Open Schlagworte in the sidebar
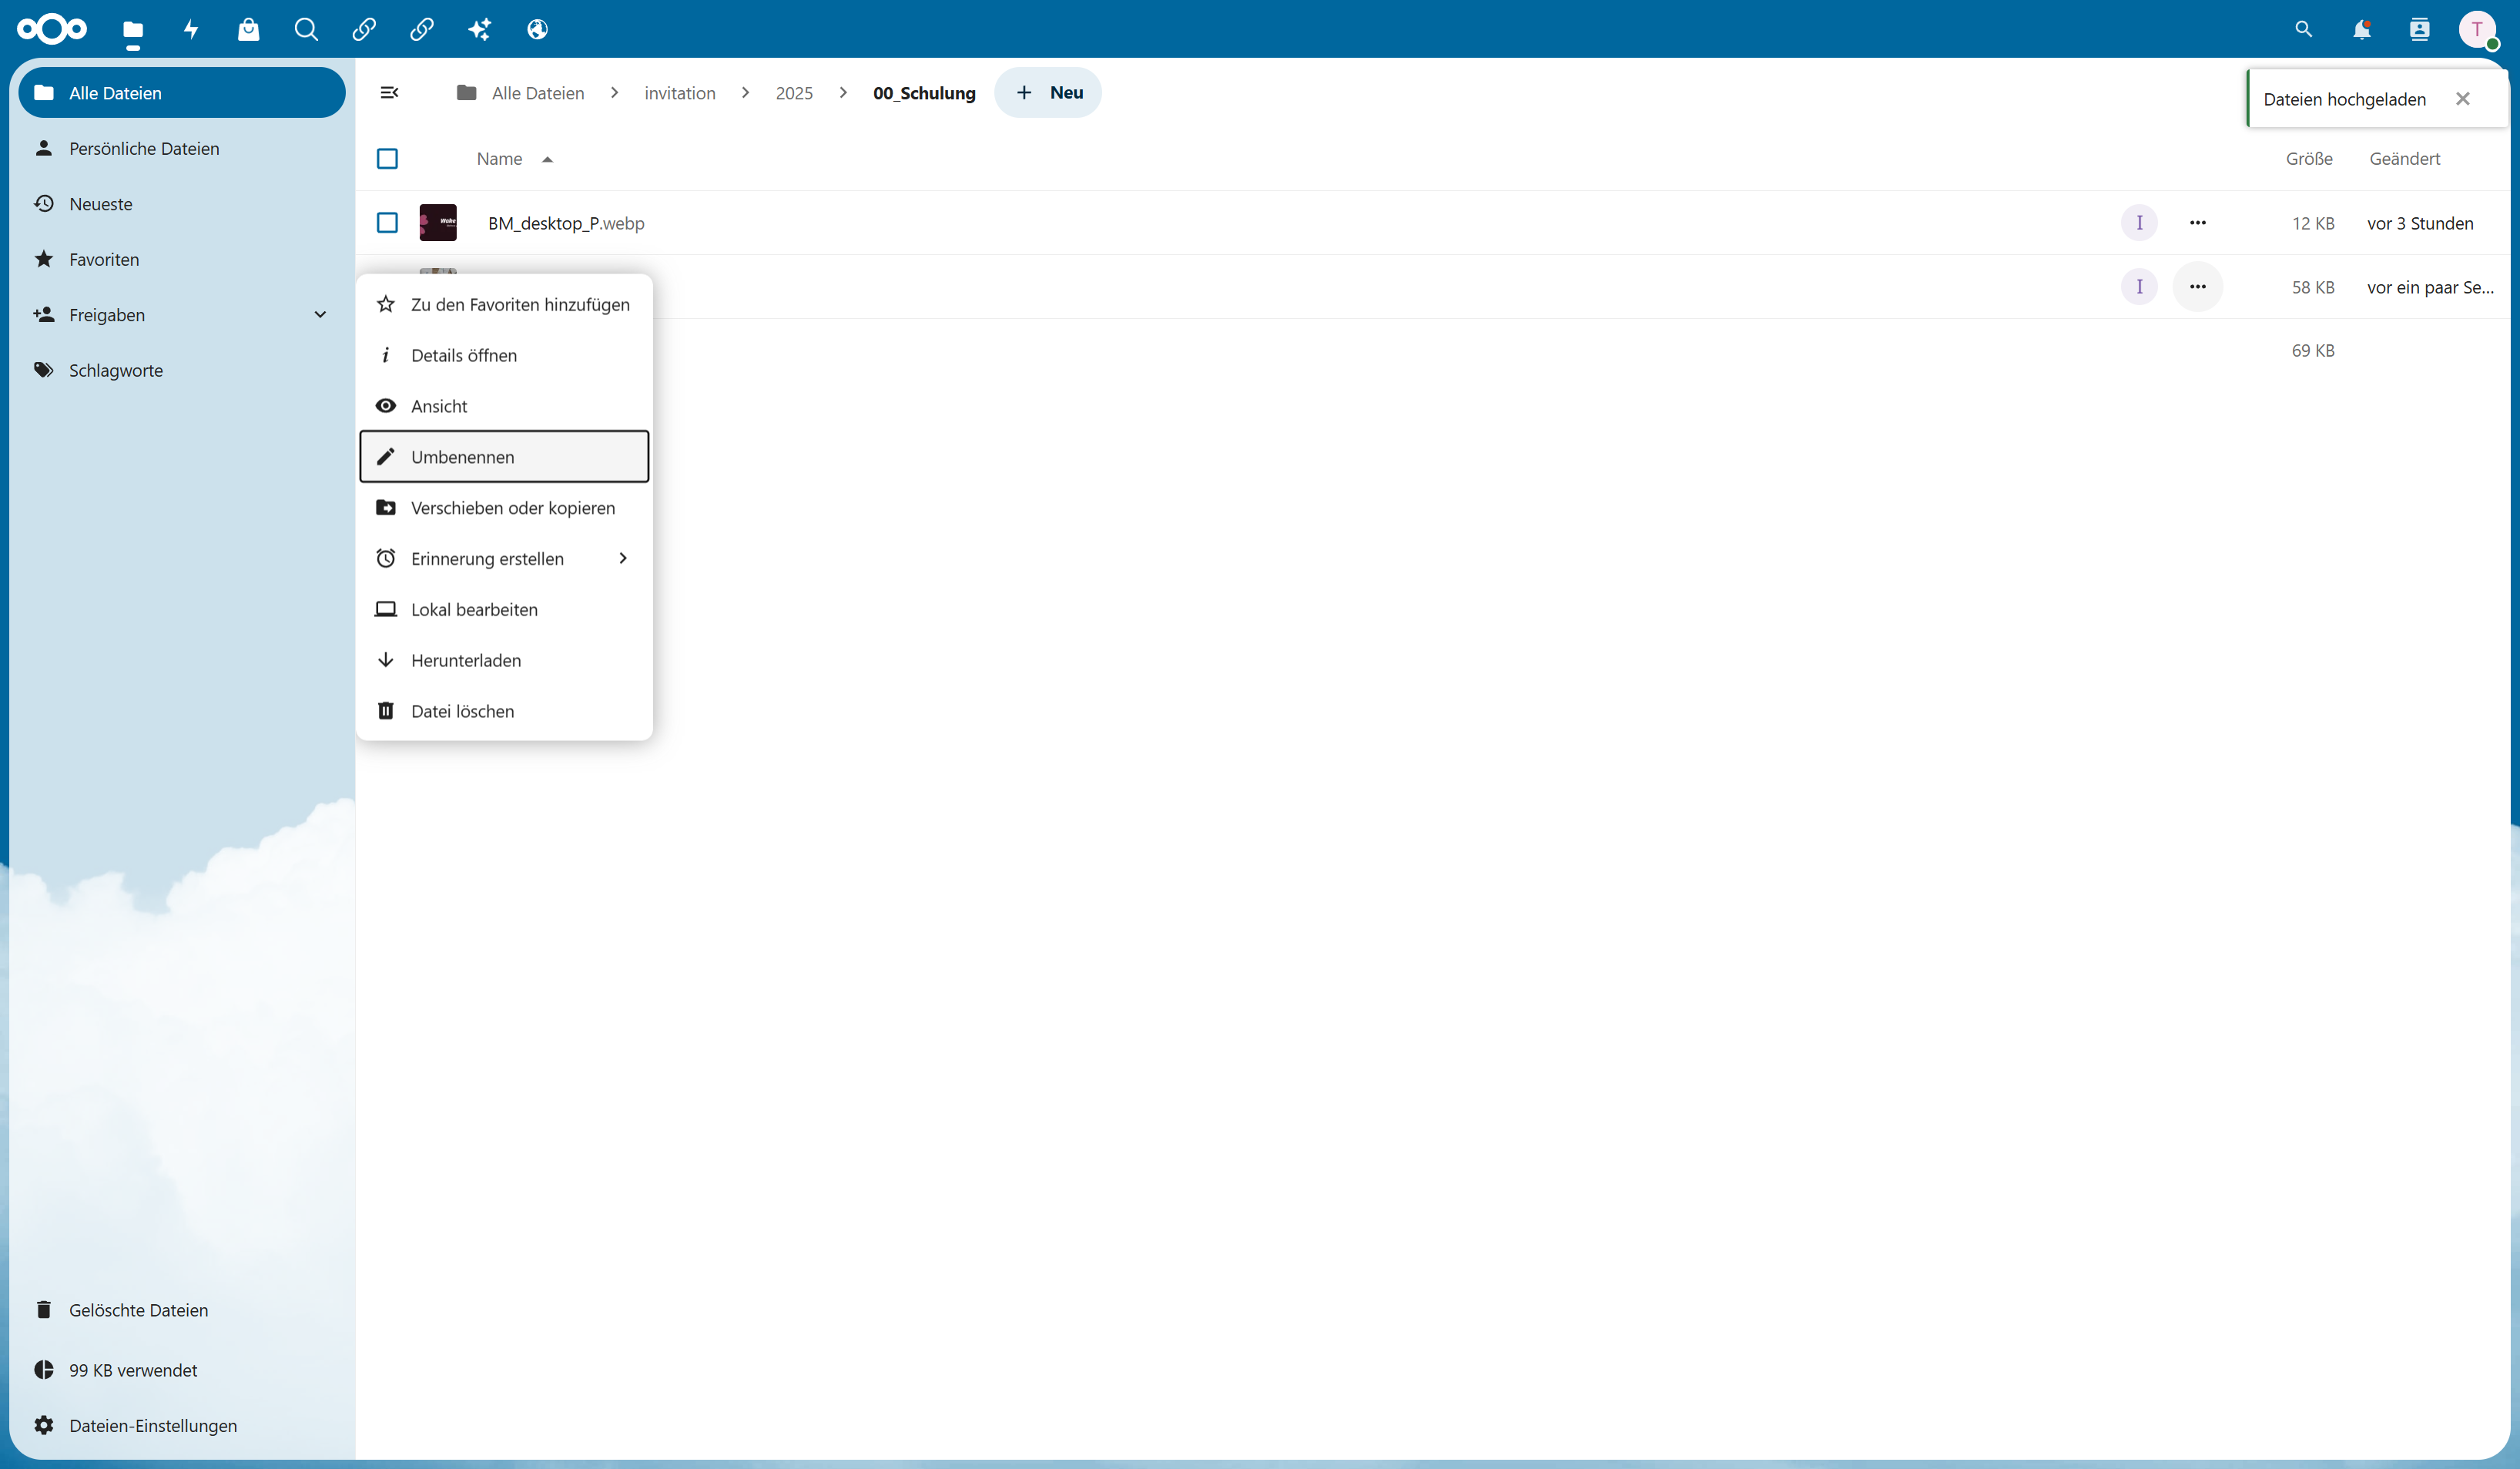 [182, 371]
